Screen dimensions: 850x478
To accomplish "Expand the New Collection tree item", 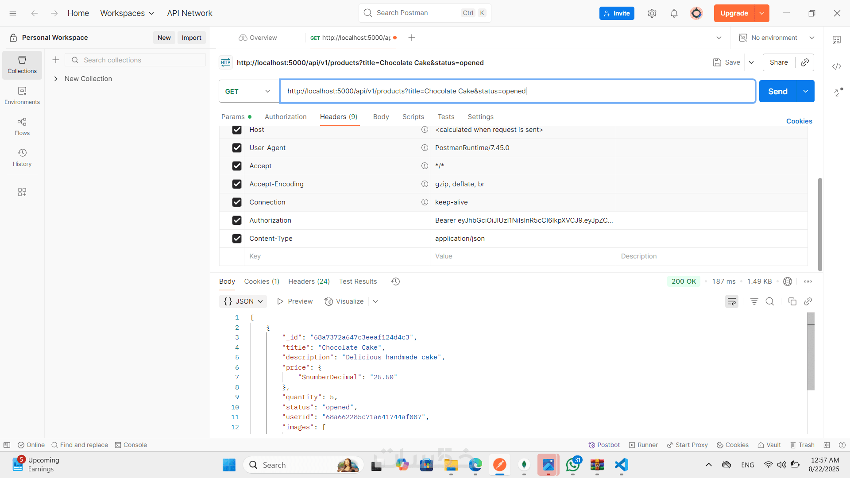I will [x=56, y=79].
